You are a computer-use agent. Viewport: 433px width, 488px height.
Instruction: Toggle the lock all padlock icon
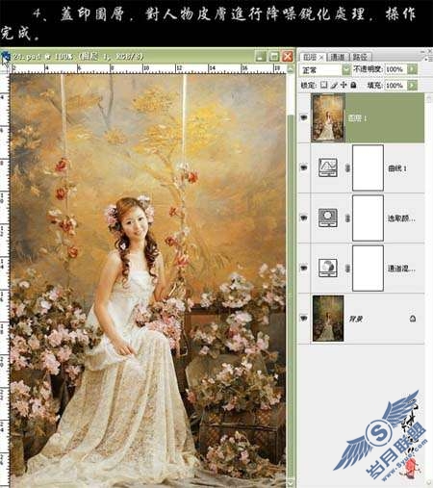353,85
